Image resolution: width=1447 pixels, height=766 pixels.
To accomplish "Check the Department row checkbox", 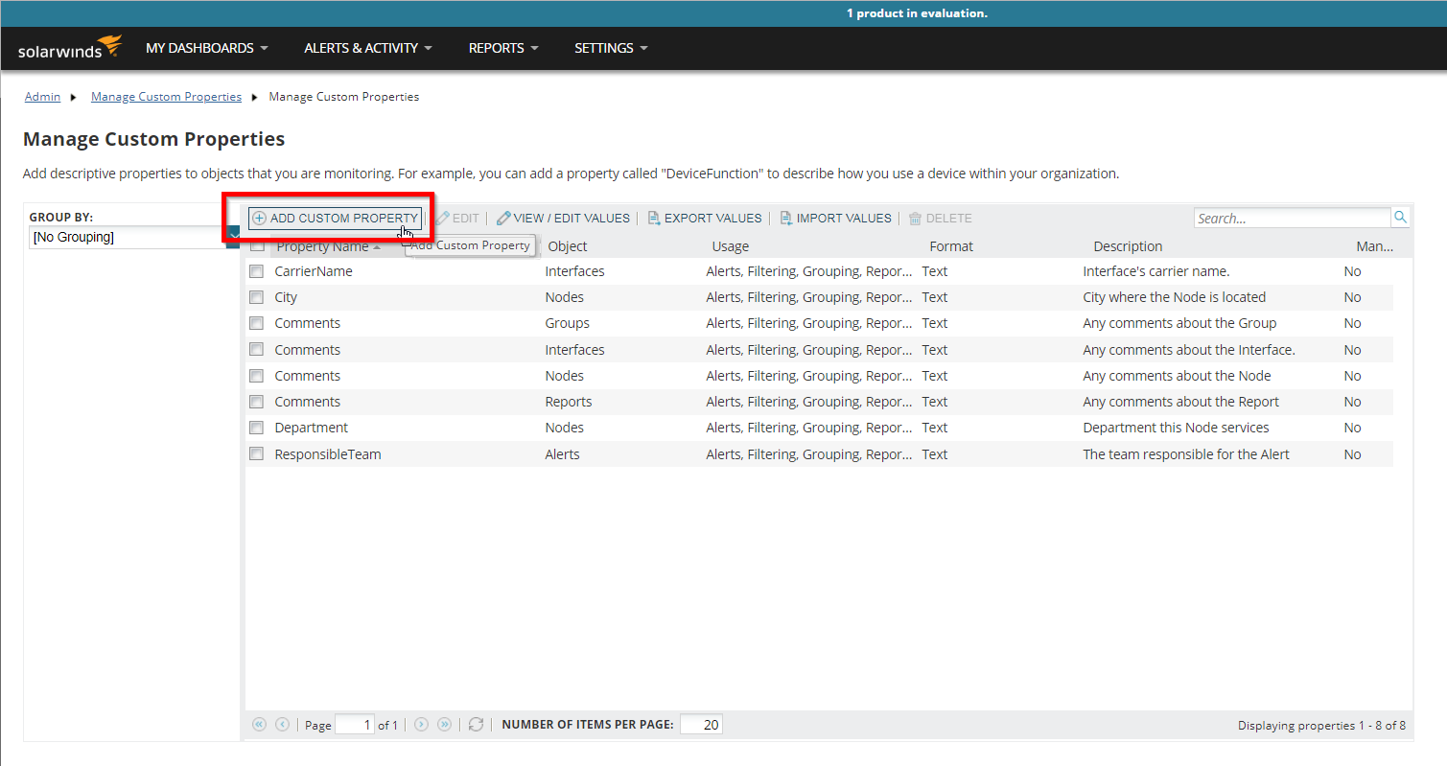I will [256, 428].
